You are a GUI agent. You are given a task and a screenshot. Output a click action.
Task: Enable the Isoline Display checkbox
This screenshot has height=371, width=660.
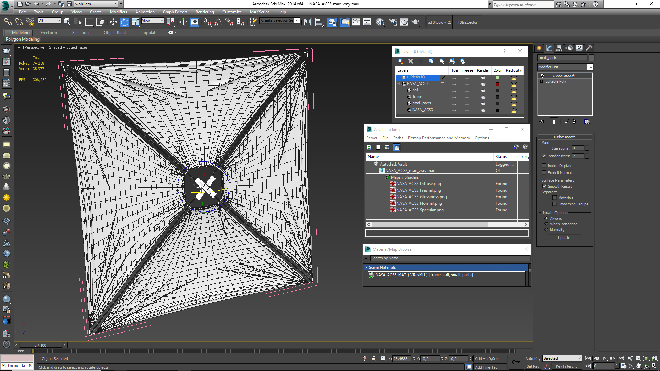click(x=544, y=165)
